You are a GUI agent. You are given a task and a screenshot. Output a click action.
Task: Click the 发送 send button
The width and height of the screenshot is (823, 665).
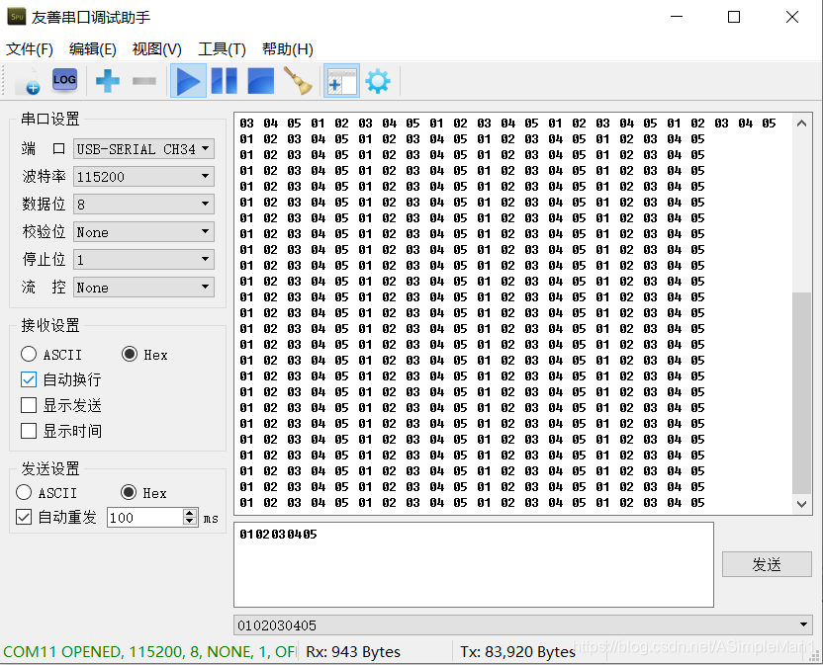tap(767, 565)
